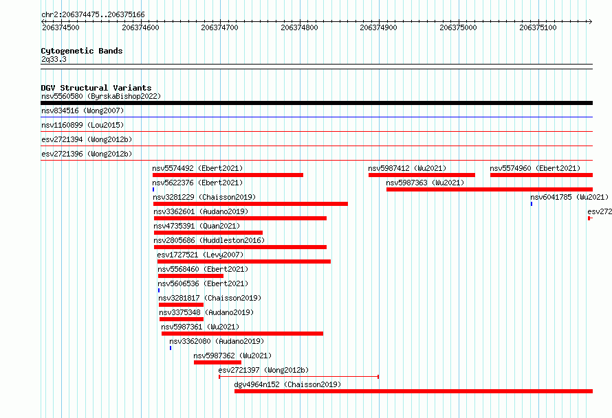612x418 pixels.
Task: Open the nsv3362601 (Audano2019) label
Action: click(201, 211)
